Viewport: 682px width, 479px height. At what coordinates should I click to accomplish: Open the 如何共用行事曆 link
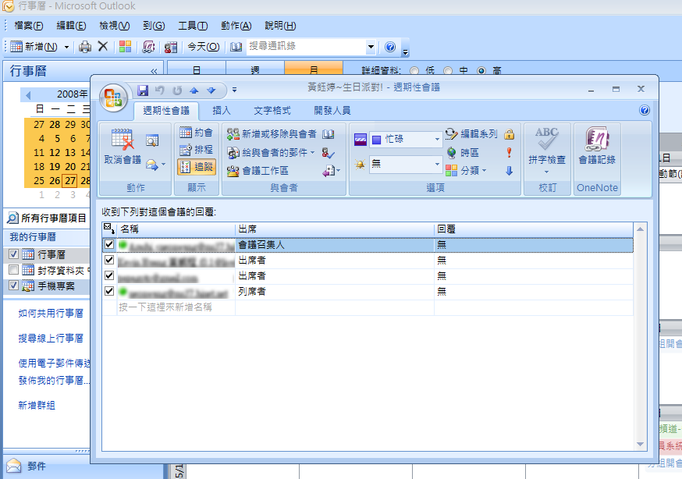51,313
